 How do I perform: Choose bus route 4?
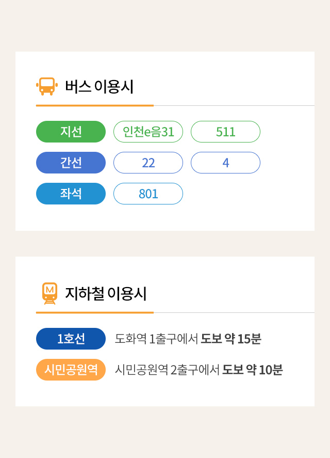pos(225,163)
